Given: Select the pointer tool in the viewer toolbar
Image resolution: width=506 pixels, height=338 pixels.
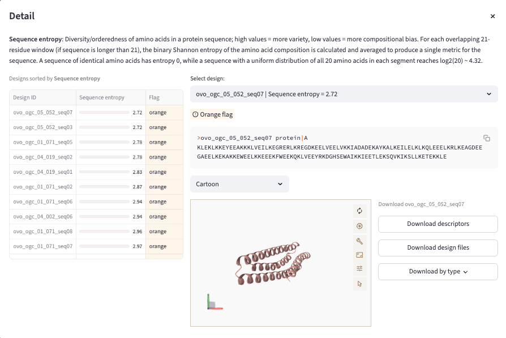Looking at the screenshot, I should [x=360, y=284].
